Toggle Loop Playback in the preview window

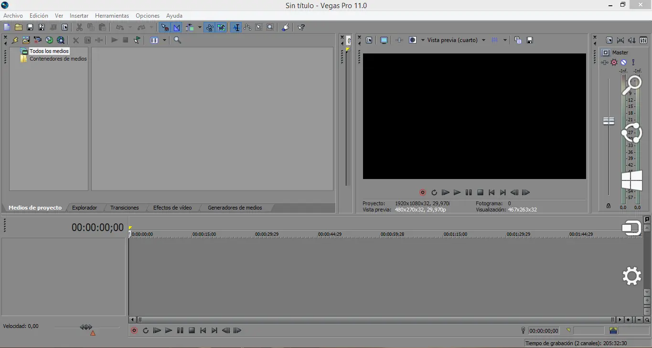point(434,192)
